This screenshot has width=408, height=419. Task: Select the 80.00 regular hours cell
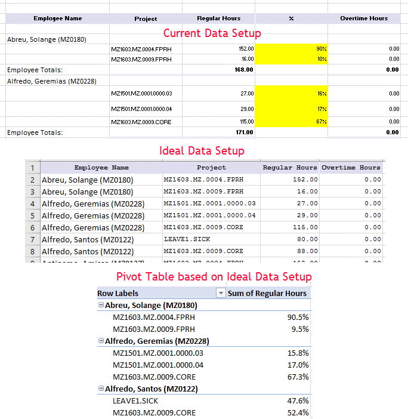tap(290, 239)
